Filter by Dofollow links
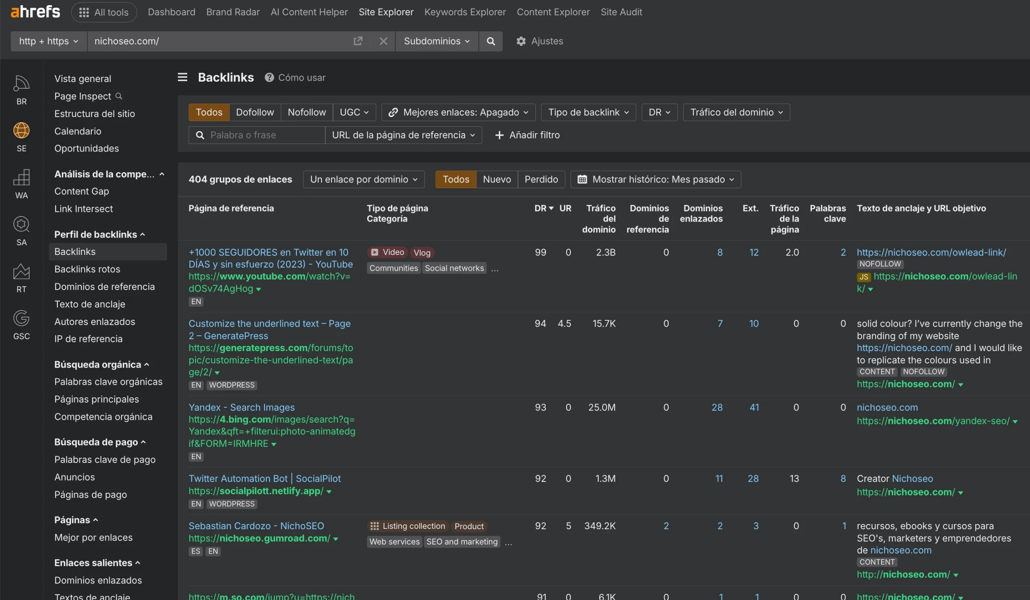1030x600 pixels. [x=255, y=112]
